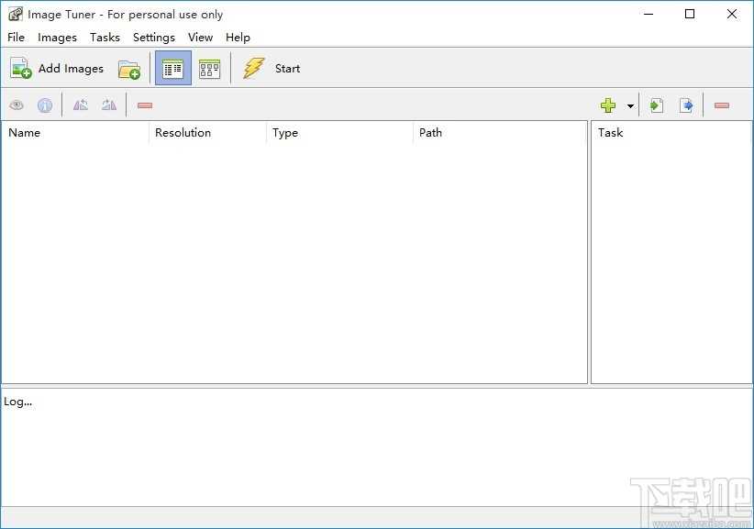Image resolution: width=754 pixels, height=529 pixels.
Task: Click the preview eye icon
Action: (x=17, y=105)
